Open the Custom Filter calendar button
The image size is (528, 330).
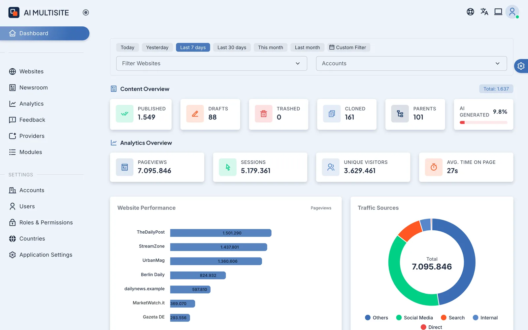point(349,48)
